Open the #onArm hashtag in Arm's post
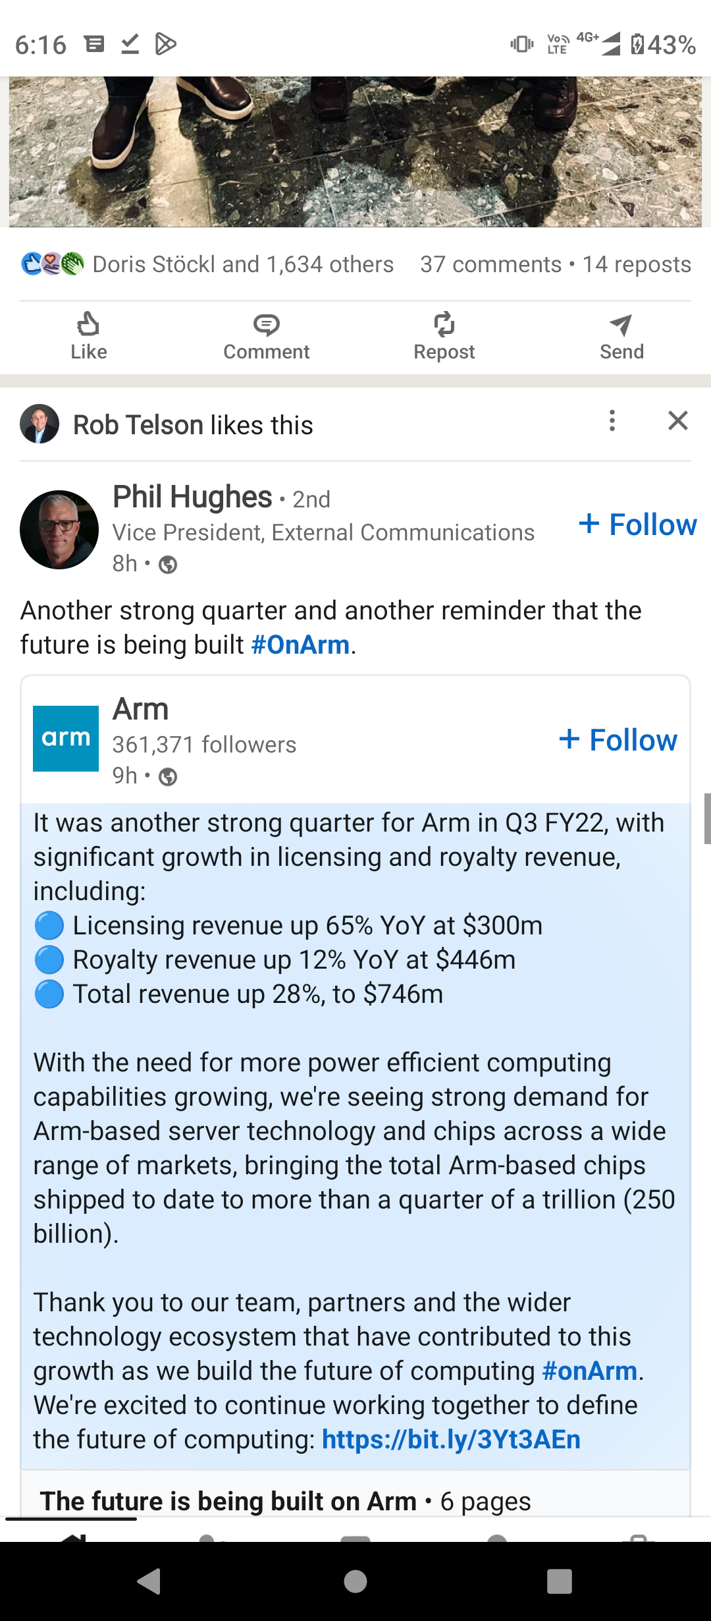 [x=590, y=1371]
